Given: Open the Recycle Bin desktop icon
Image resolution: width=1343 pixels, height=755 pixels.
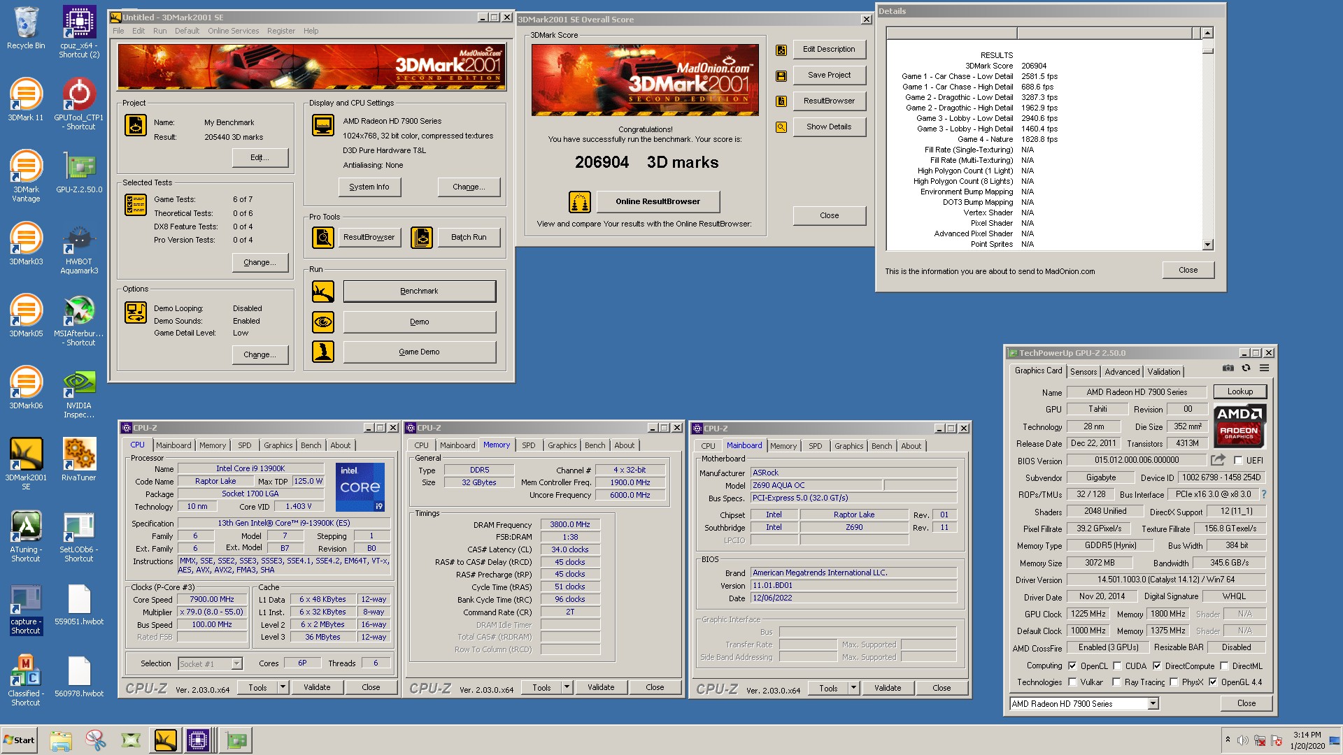Looking at the screenshot, I should 26,28.
